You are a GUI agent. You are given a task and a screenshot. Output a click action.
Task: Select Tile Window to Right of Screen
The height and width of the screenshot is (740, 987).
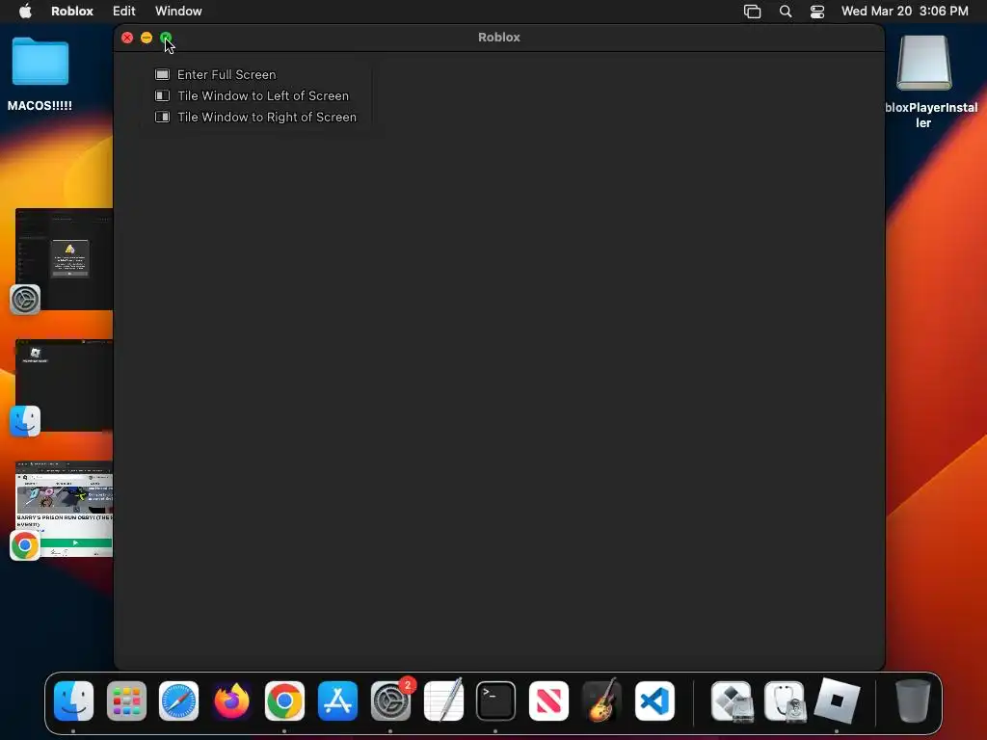256,117
